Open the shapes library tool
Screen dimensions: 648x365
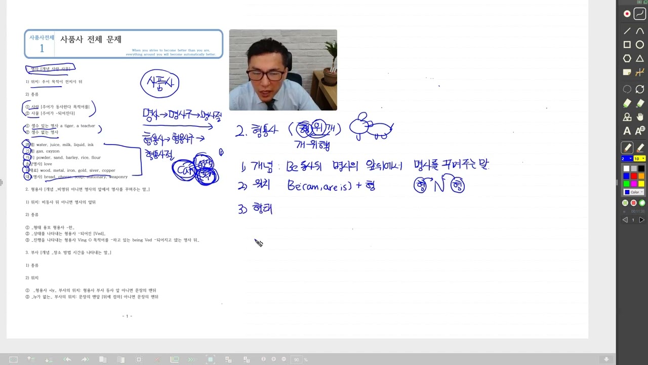click(627, 117)
